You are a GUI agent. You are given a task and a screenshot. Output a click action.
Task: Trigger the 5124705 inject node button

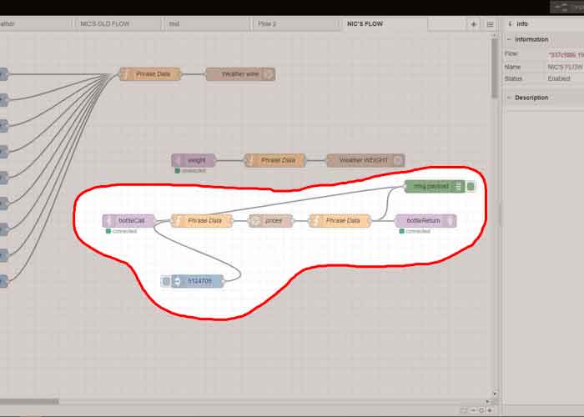click(166, 281)
